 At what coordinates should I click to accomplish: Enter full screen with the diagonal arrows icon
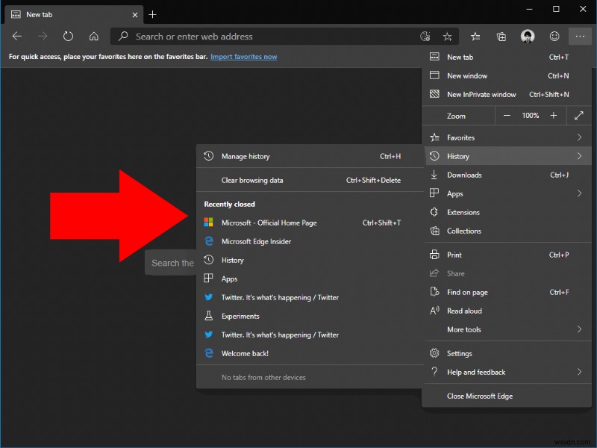click(578, 115)
